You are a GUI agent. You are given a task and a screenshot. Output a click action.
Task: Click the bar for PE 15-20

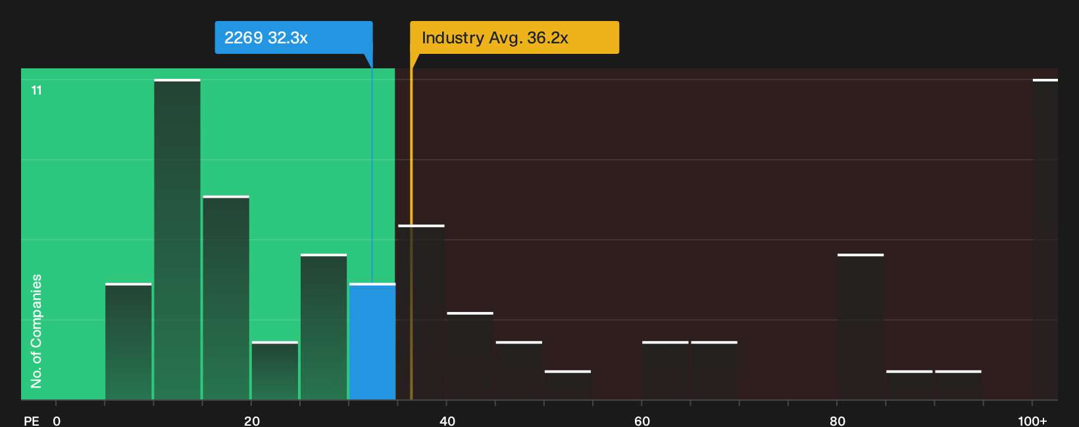(x=226, y=298)
